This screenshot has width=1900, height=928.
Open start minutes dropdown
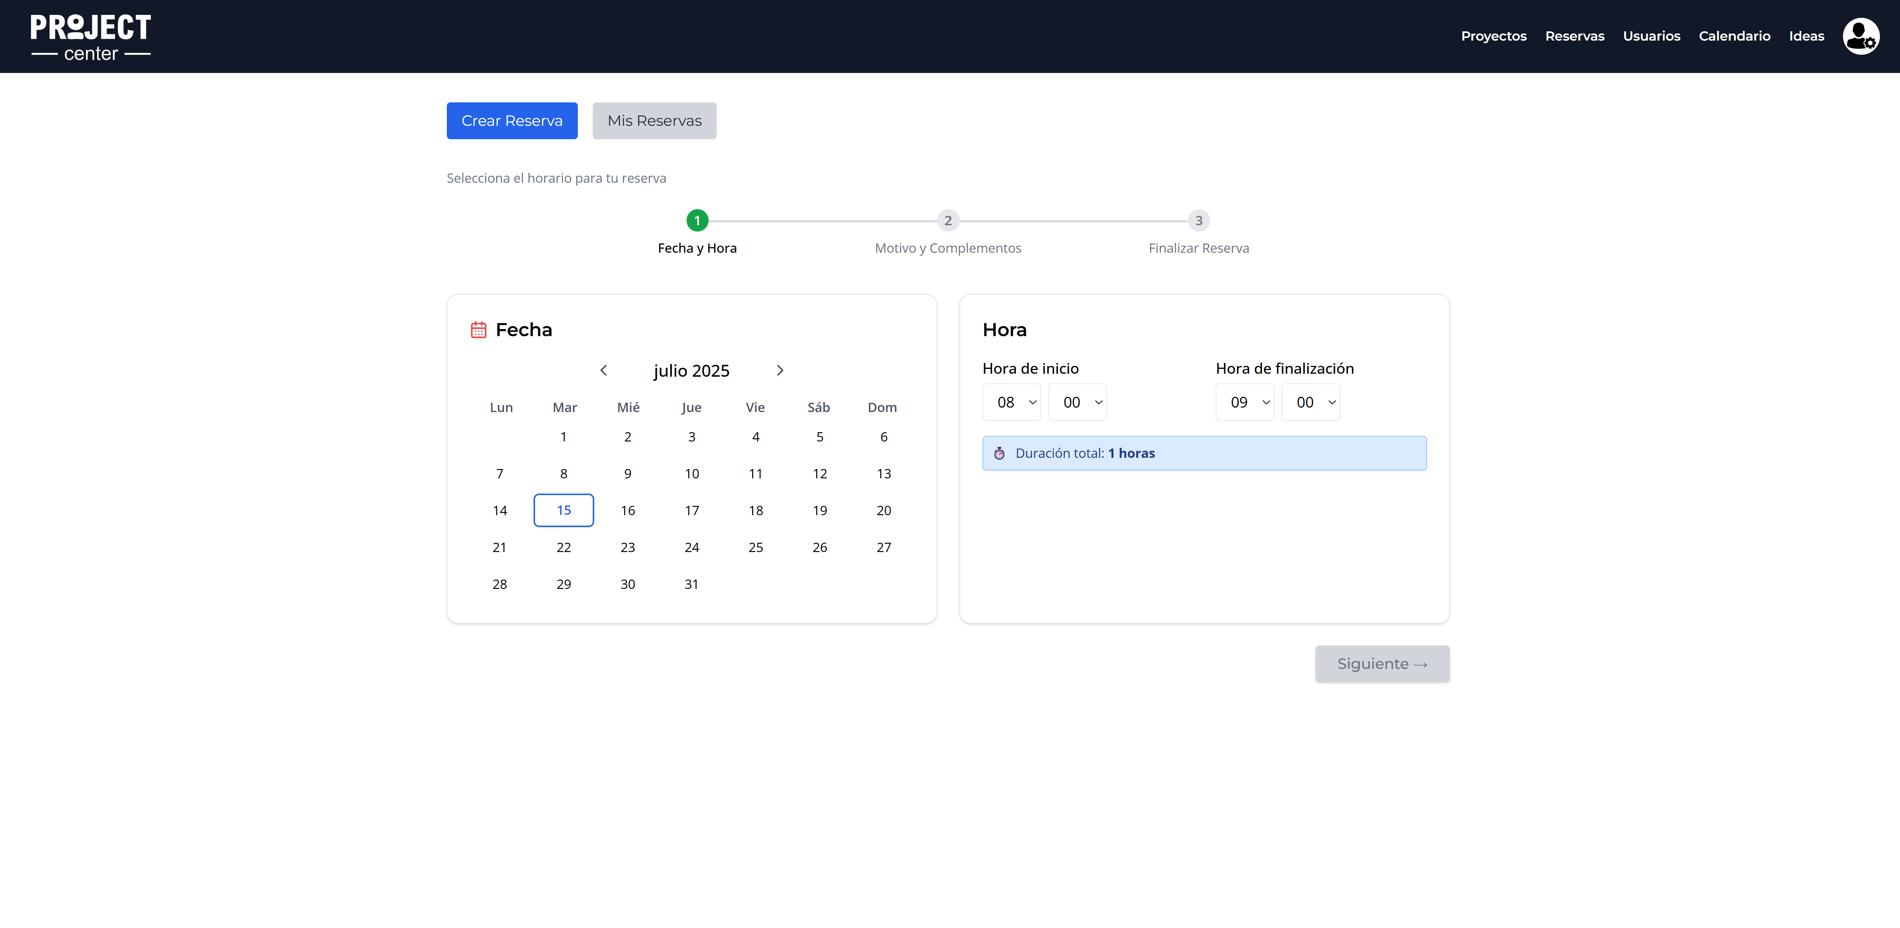pyautogui.click(x=1078, y=402)
